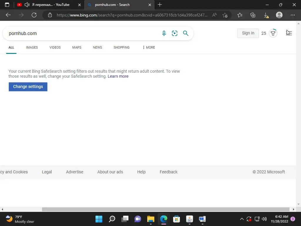
Task: Show hidden system tray icons
Action: click(242, 219)
